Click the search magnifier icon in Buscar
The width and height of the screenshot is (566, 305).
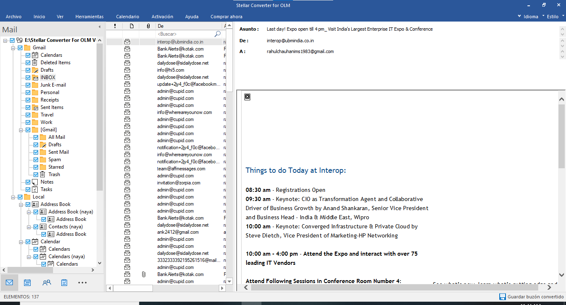click(x=218, y=34)
